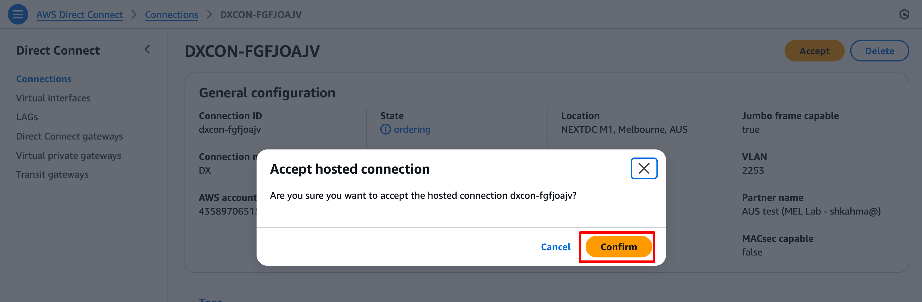922x302 pixels.
Task: Open the hamburger navigation menu icon
Action: (x=18, y=14)
